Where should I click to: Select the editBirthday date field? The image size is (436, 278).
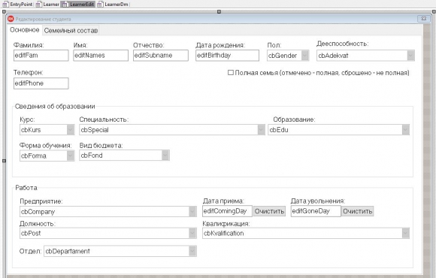tap(227, 56)
